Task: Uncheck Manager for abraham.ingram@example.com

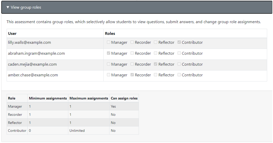Action: 108,53
